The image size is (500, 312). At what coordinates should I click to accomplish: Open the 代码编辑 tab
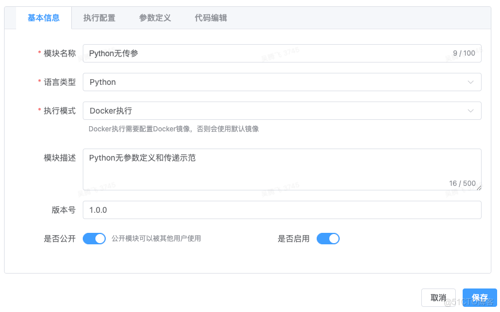click(x=211, y=18)
